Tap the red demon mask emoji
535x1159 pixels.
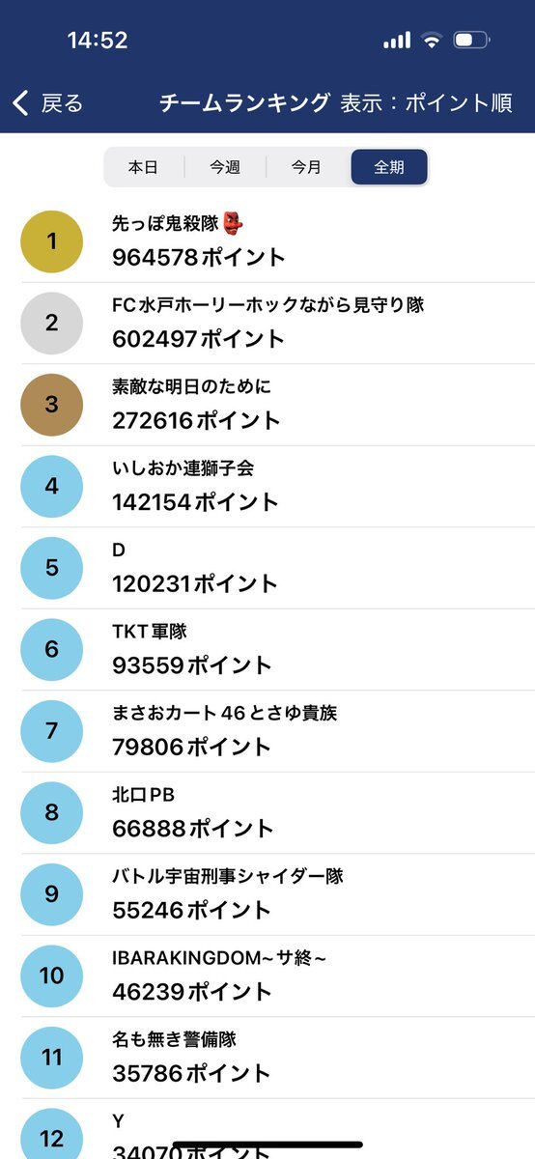point(233,223)
